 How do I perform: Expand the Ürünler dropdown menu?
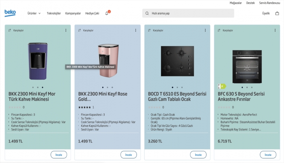point(34,13)
